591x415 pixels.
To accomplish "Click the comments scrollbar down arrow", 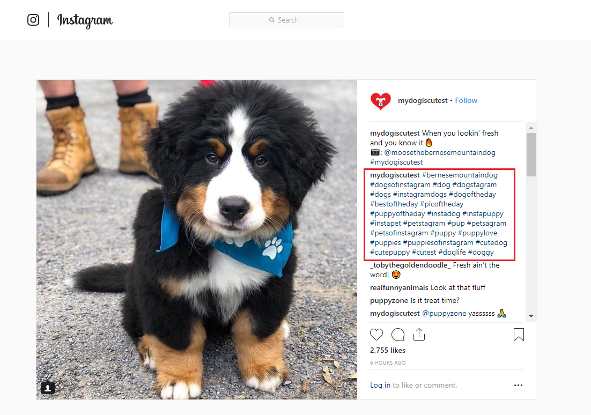I will click(531, 316).
